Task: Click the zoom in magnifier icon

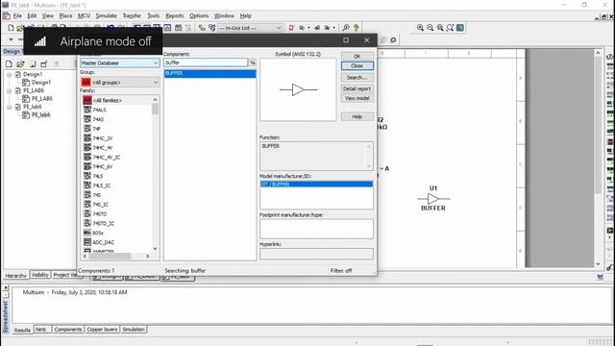Action: pos(420,28)
